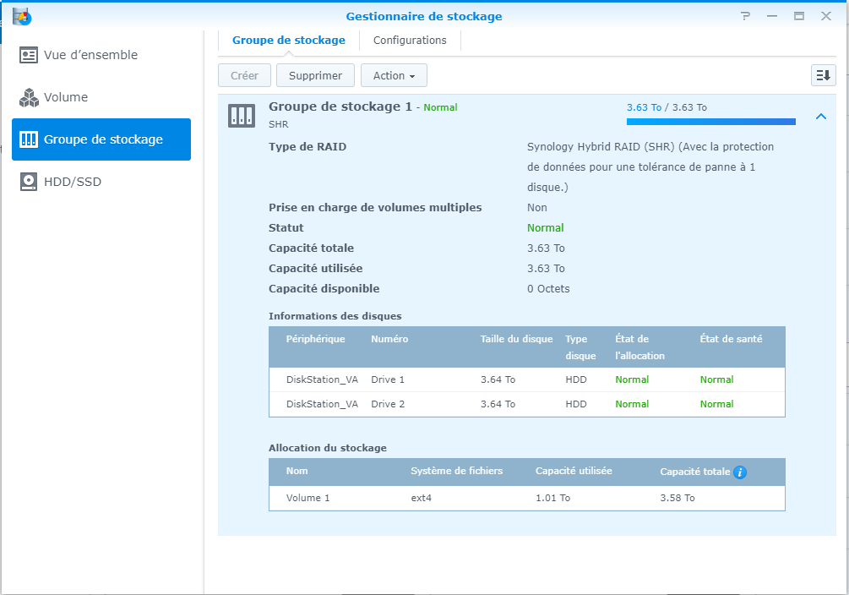Viewport: 849px width, 595px height.
Task: Collapse Groupe de stockage 1 details chevron
Action: coord(820,117)
